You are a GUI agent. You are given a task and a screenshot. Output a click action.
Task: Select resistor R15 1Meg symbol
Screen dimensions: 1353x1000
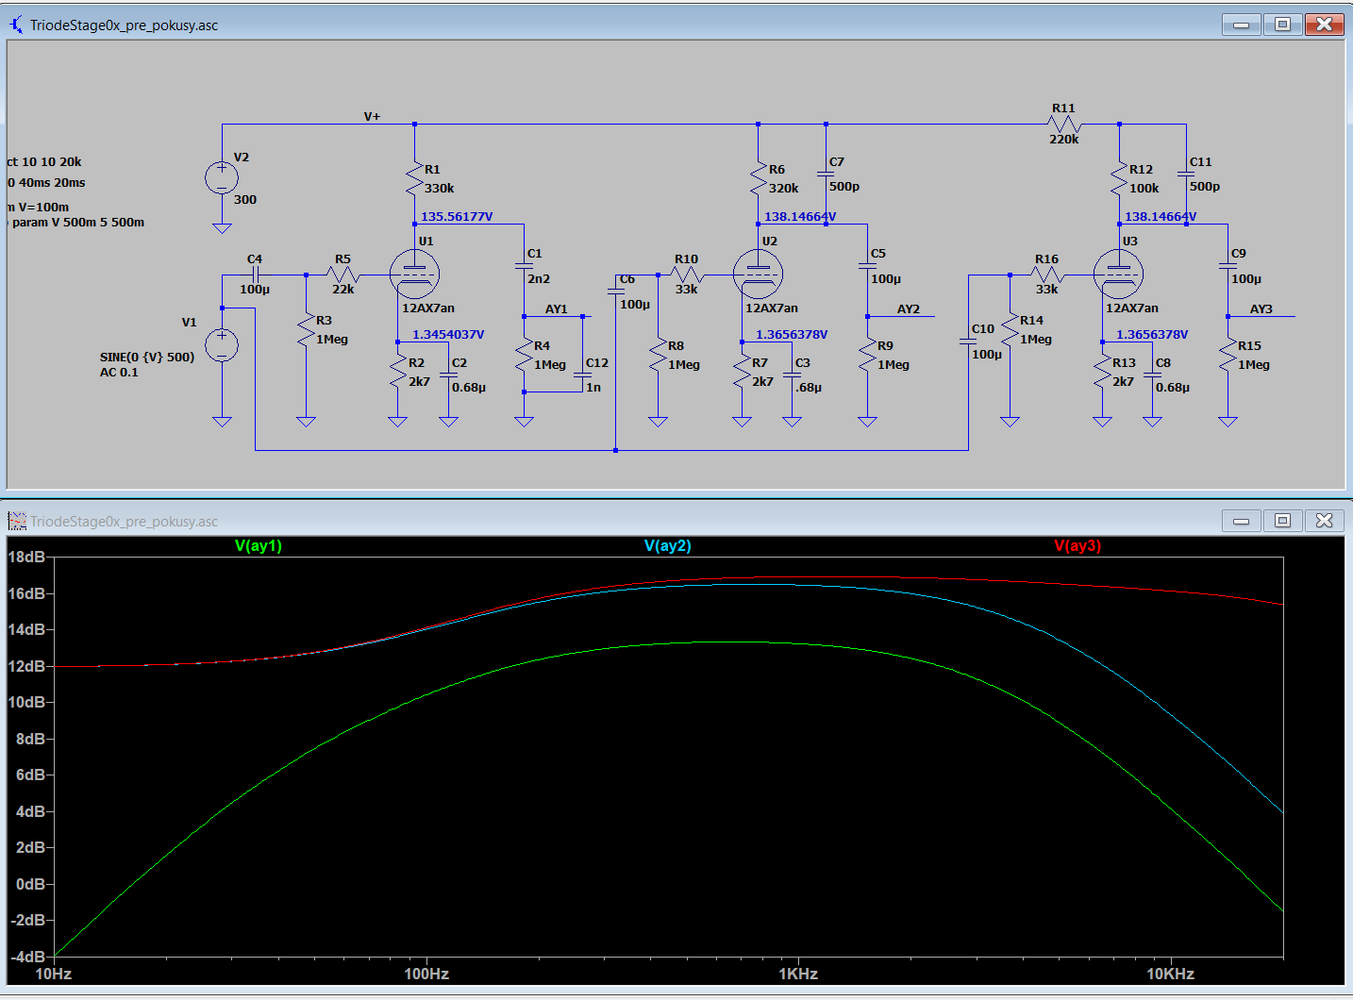1228,356
